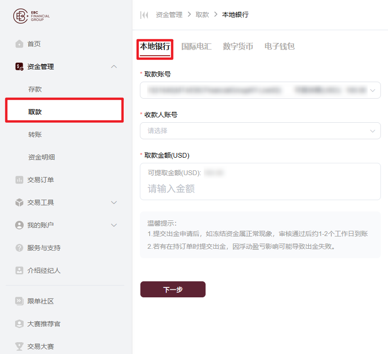Click the 请输入金额 amount input field
Viewport: 388px width, 354px height.
pyautogui.click(x=260, y=189)
